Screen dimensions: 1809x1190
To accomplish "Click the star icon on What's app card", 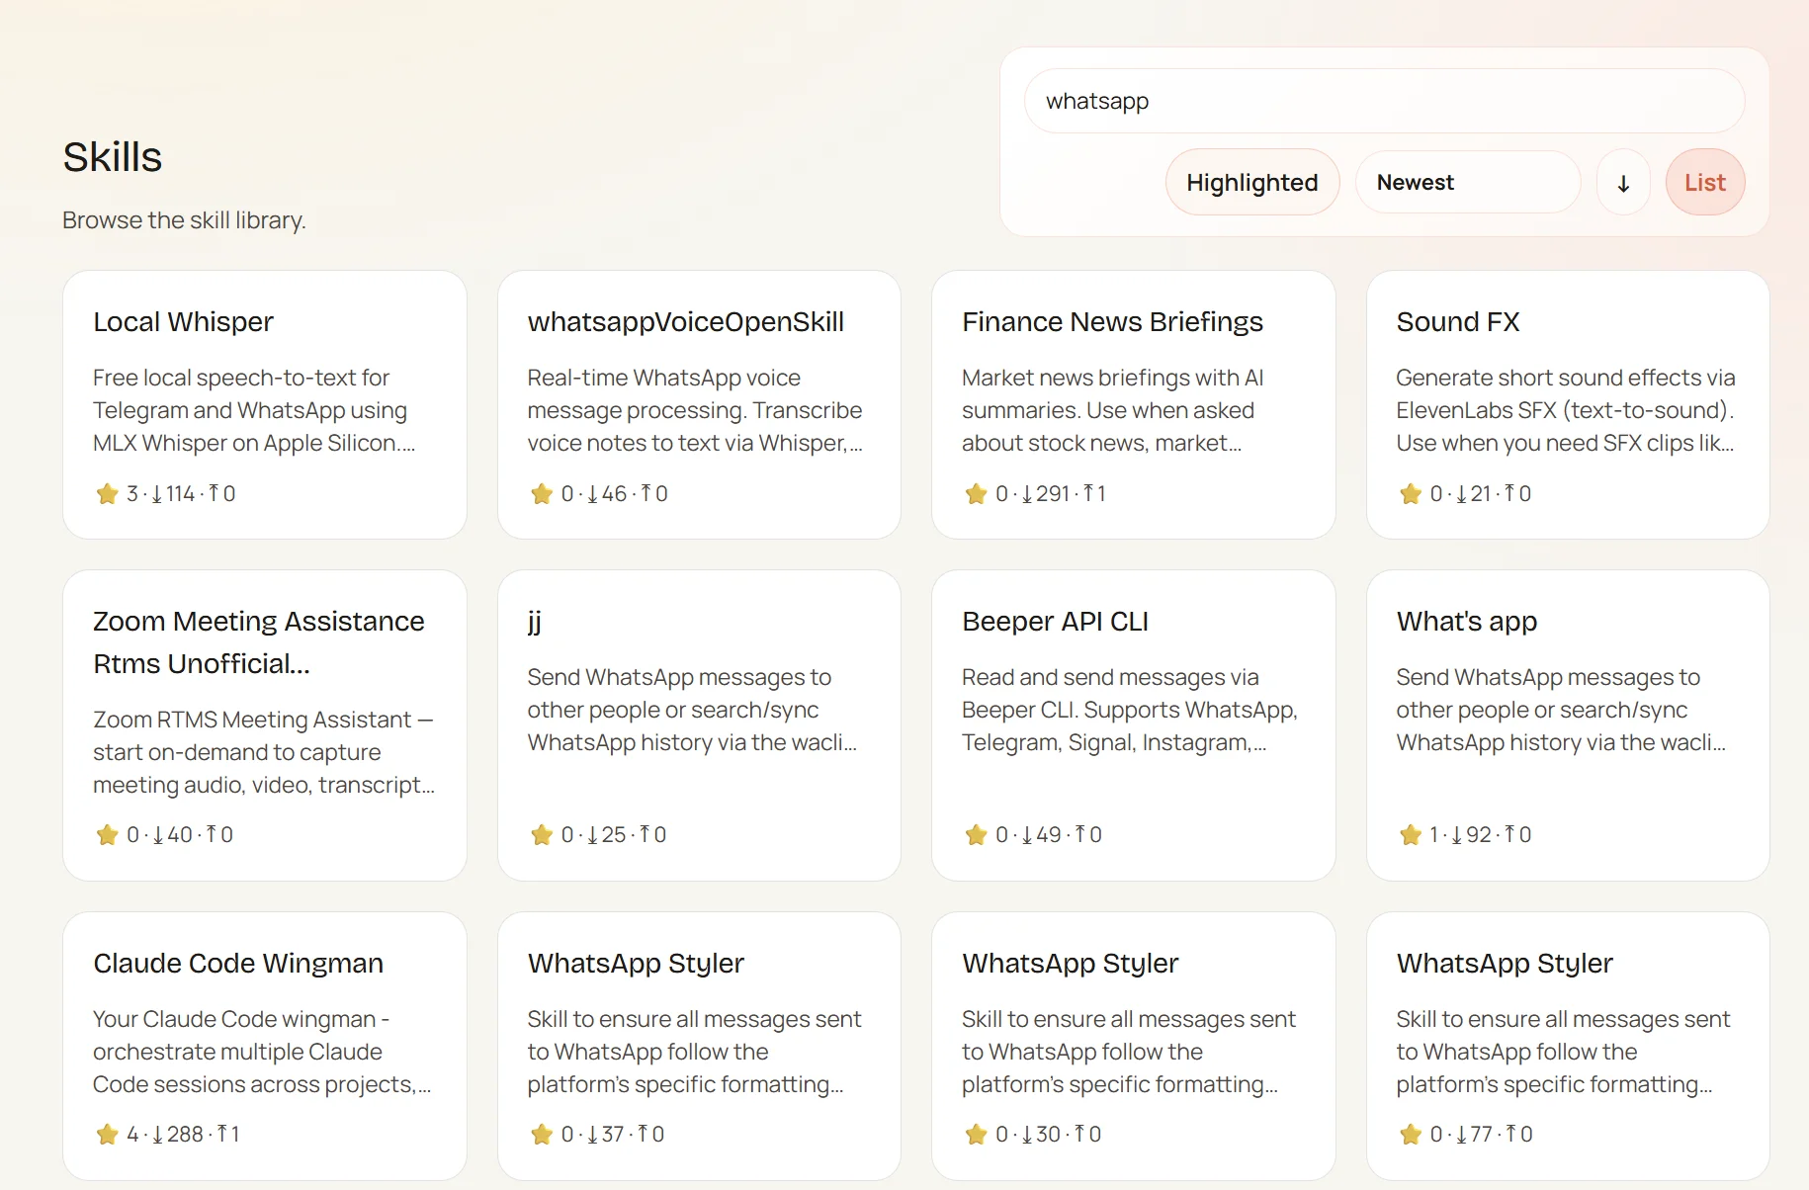I will pos(1411,834).
